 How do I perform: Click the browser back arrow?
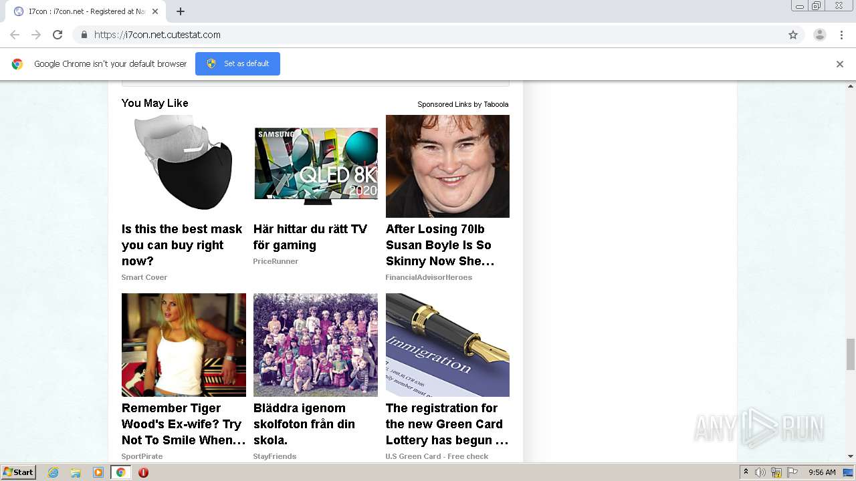click(15, 35)
